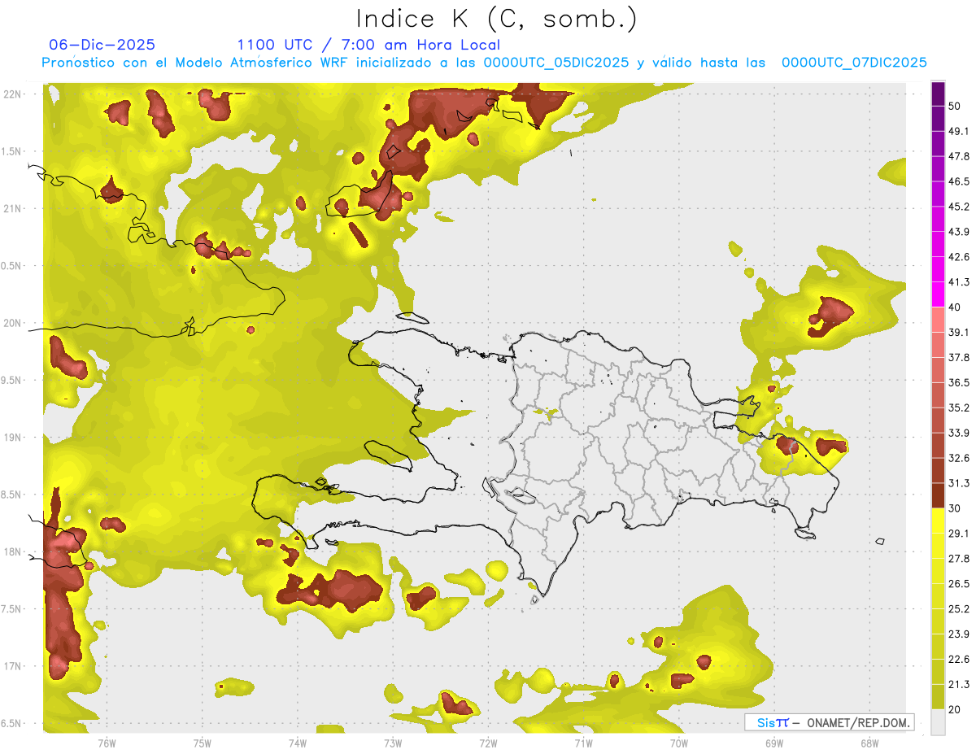Image resolution: width=976 pixels, height=754 pixels.
Task: Click the '71W' longitude label
Action: pos(583,743)
